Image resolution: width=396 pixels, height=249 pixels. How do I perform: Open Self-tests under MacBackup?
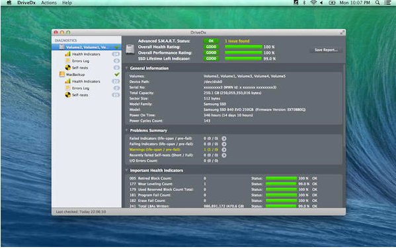coord(80,95)
